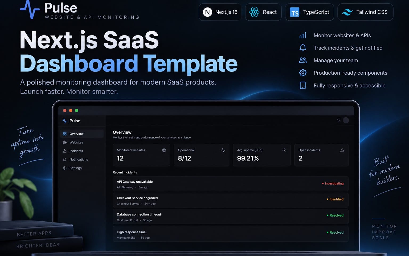Click the Recent incidents heading
Screen dimensions: 409x256
125,172
